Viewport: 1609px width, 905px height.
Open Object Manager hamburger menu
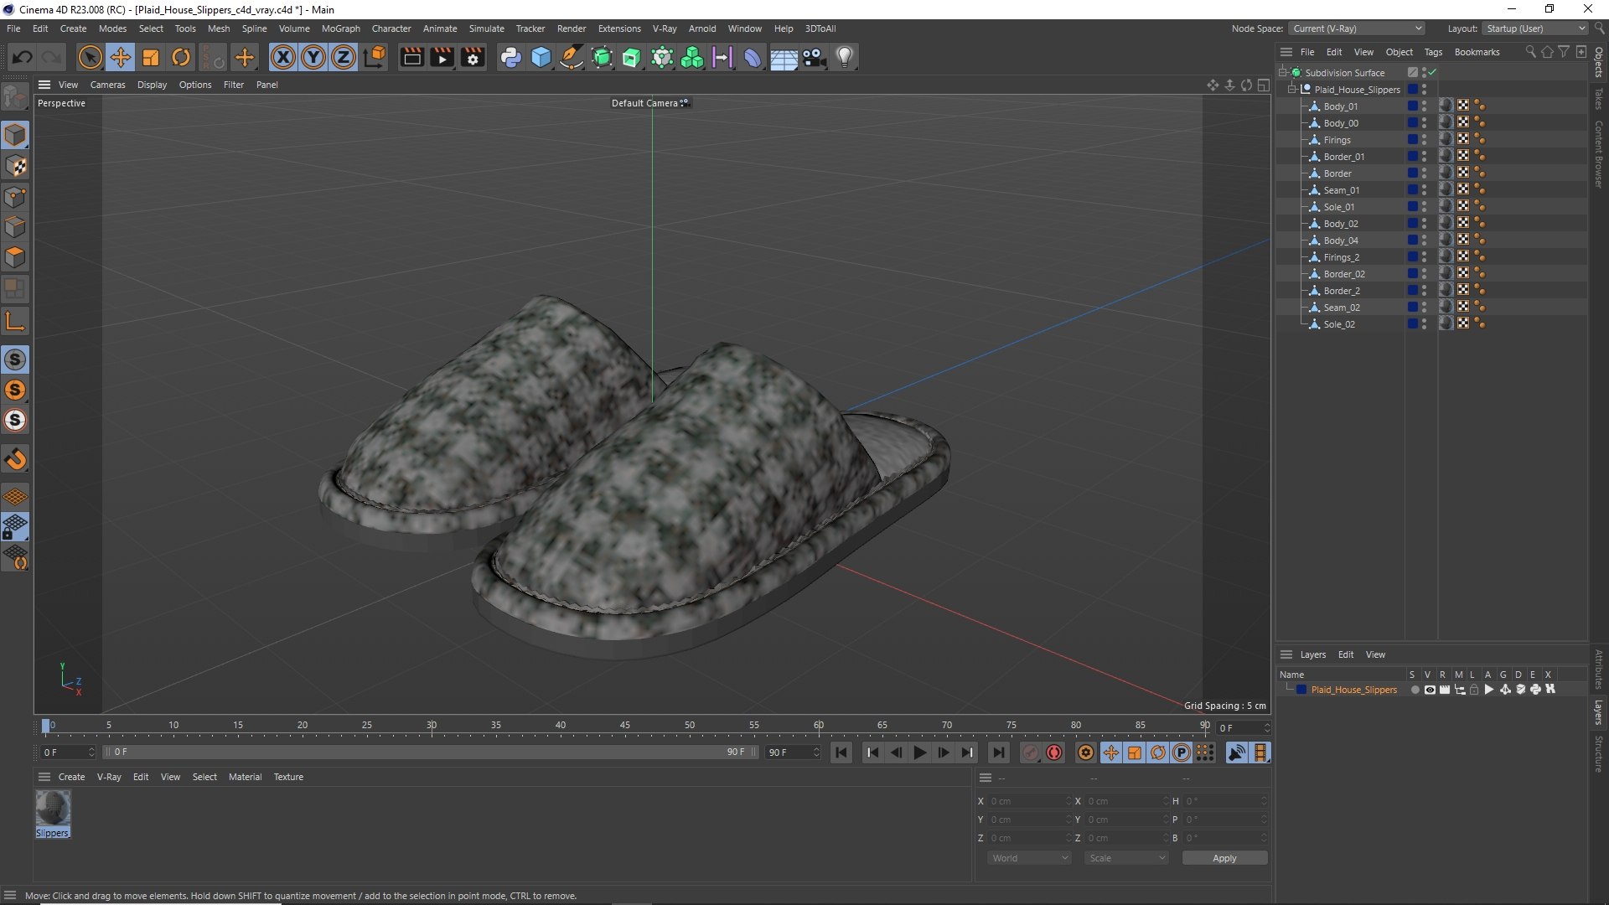(x=1286, y=52)
